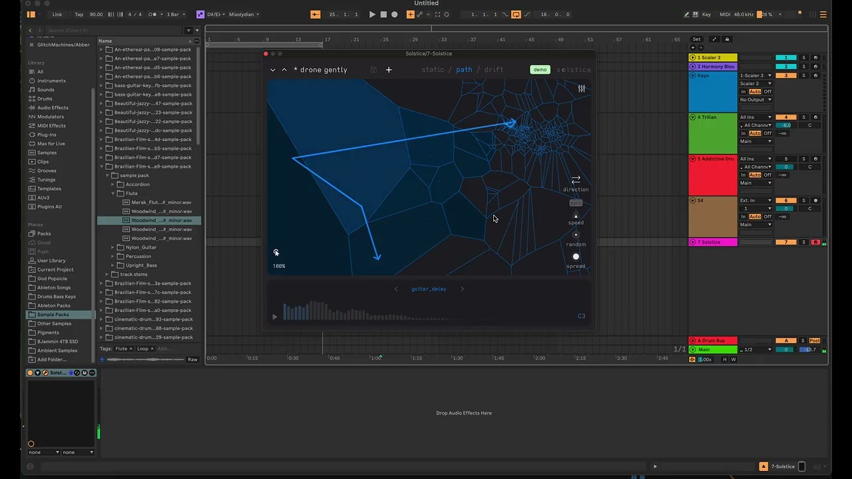The height and width of the screenshot is (479, 852).
Task: Click the Set locator button
Action: (696, 39)
